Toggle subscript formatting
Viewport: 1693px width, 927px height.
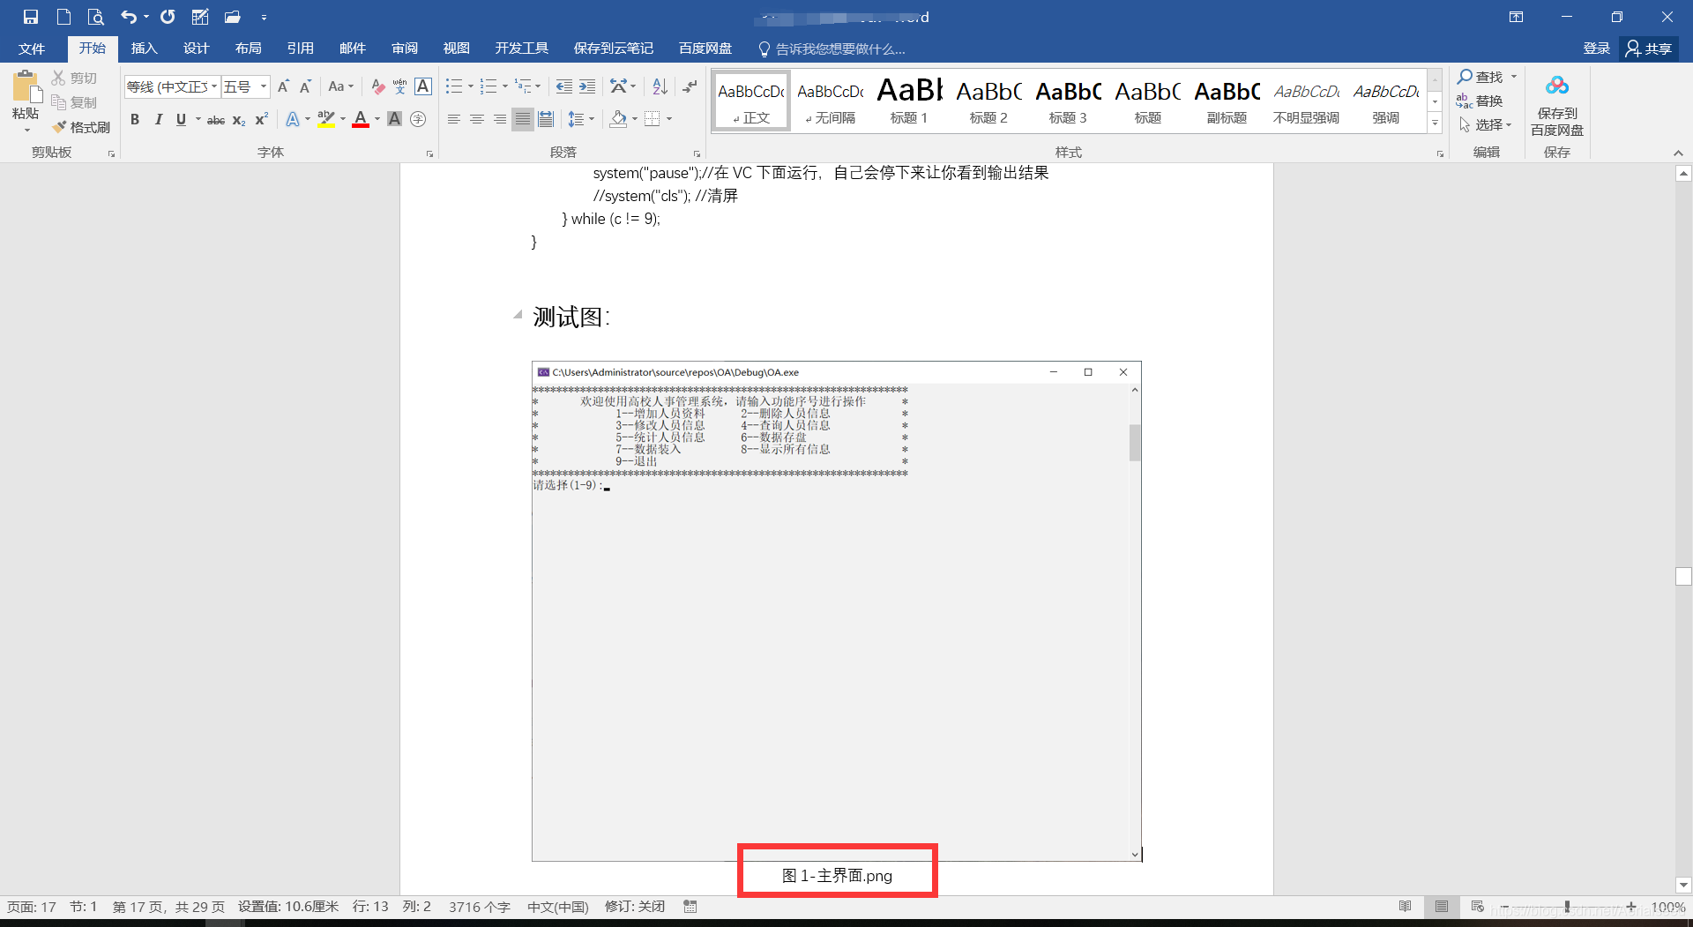click(x=239, y=119)
